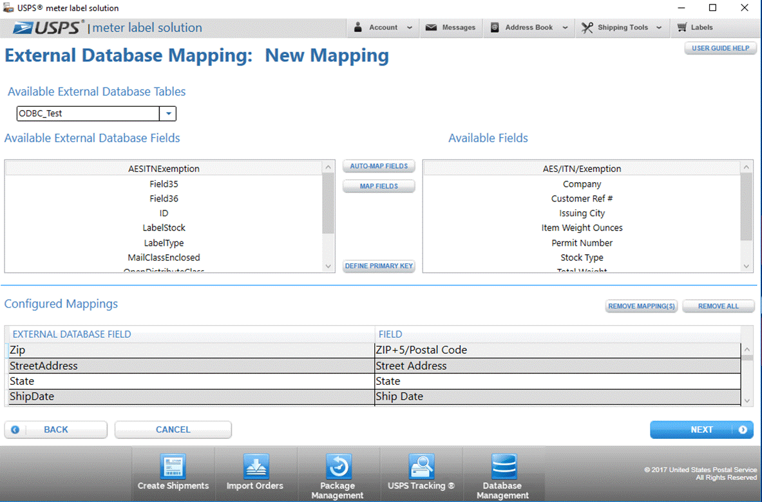
Task: Select the Zip mapping row
Action: (x=374, y=350)
